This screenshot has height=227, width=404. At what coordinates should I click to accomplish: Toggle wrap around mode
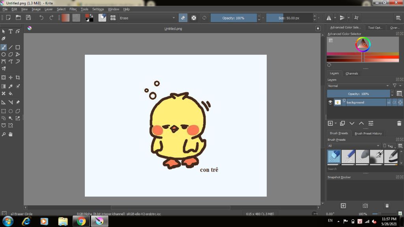tap(356, 18)
